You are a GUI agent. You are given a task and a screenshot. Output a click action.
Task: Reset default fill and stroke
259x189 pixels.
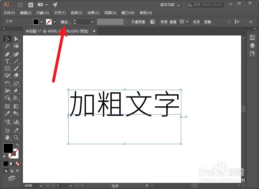pos(5,156)
